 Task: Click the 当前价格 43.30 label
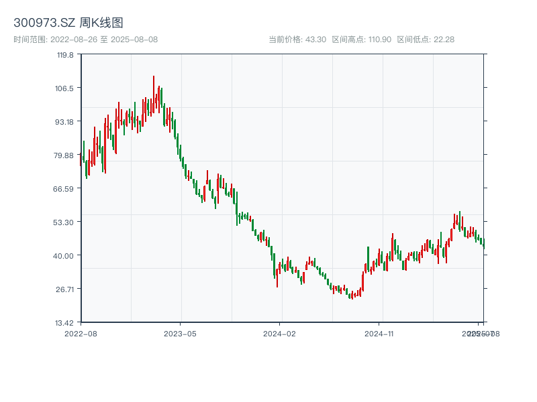pos(297,40)
